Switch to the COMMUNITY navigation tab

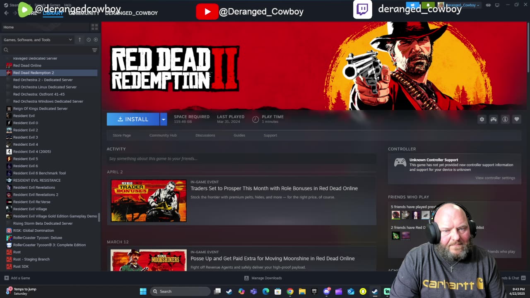(84, 13)
